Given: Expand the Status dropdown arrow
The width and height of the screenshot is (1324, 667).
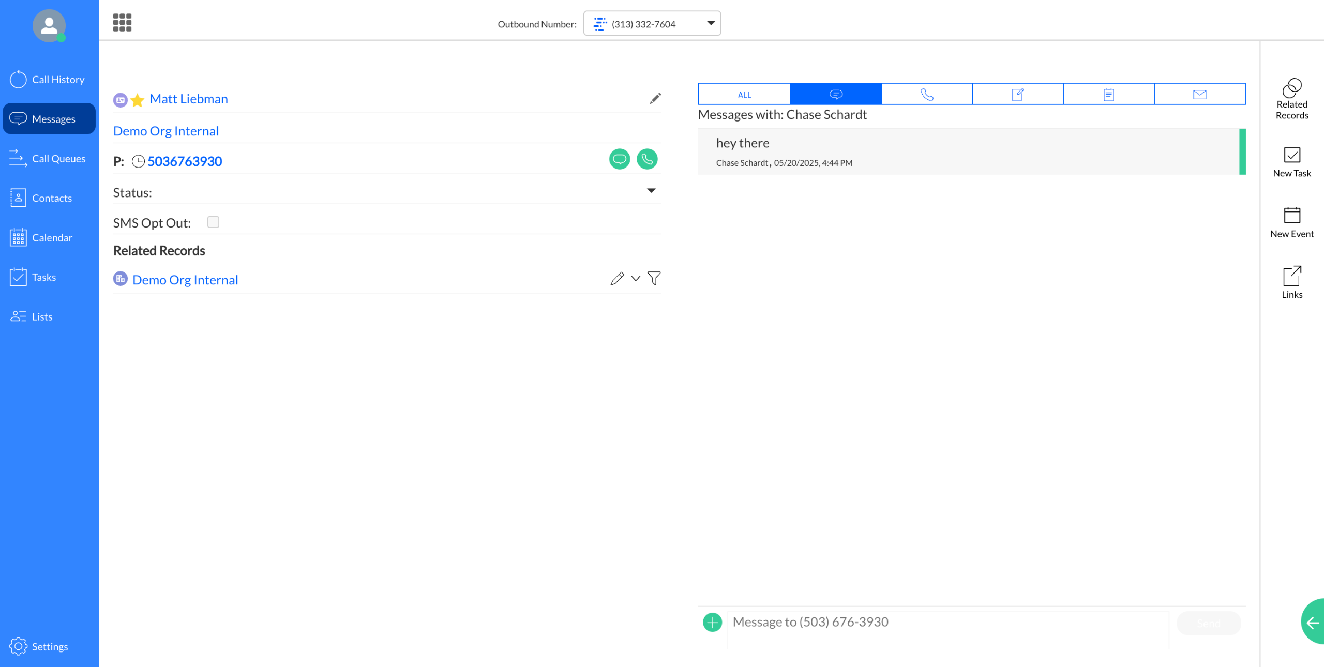Looking at the screenshot, I should (x=651, y=191).
